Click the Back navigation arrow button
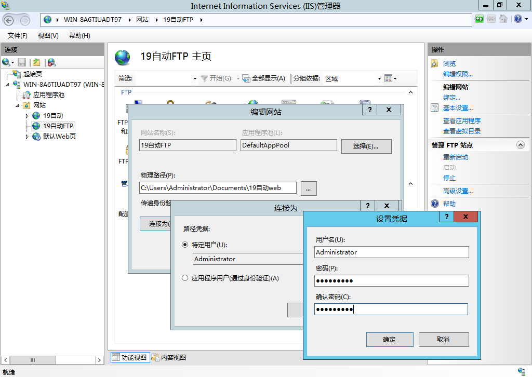The image size is (532, 377). pyautogui.click(x=9, y=20)
